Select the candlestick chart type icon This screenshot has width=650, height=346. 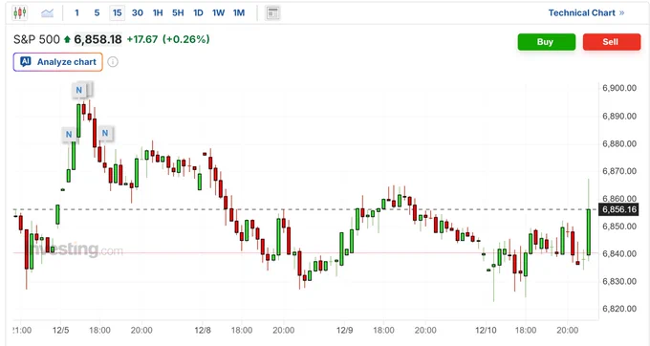tap(19, 12)
